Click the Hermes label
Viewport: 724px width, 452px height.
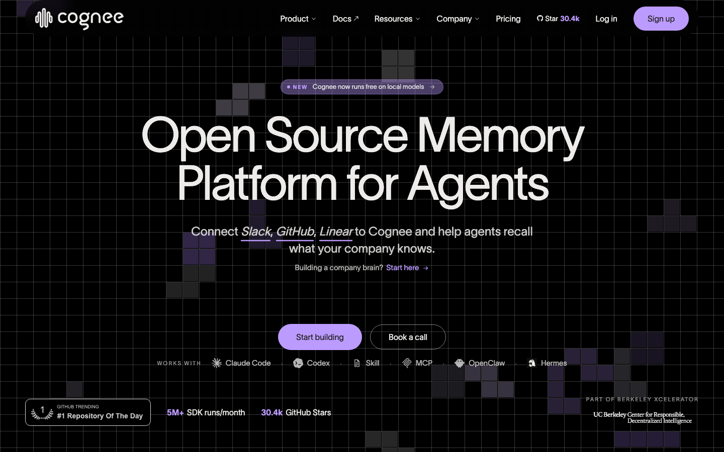pos(554,363)
